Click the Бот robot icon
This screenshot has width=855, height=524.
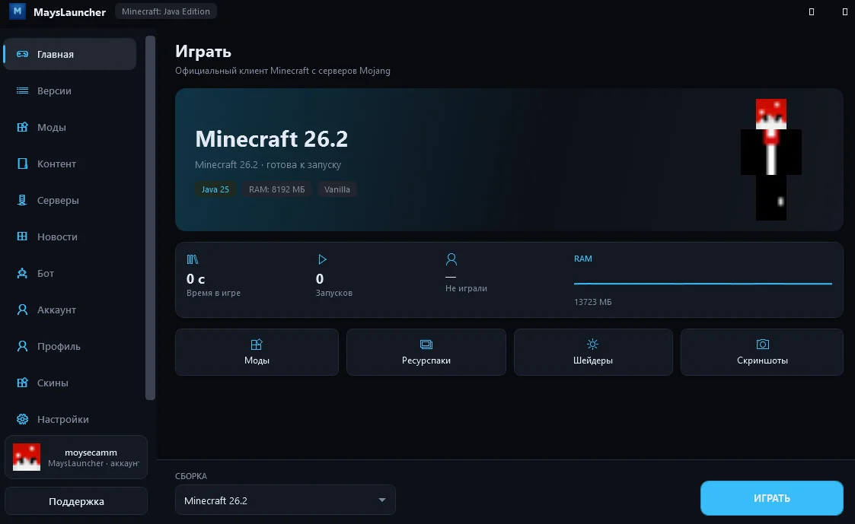coord(22,273)
